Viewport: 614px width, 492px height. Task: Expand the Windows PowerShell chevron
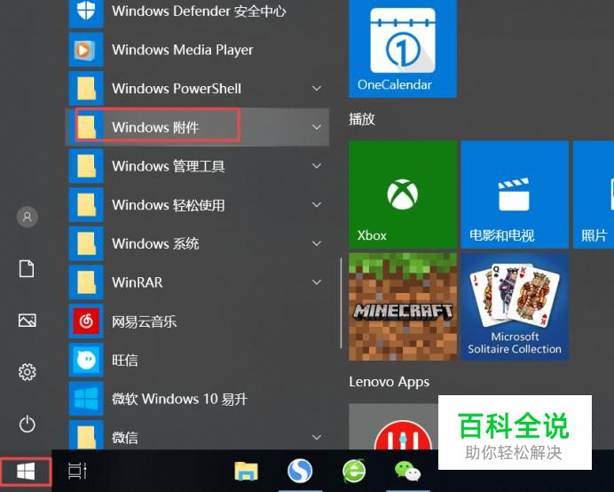pos(317,89)
